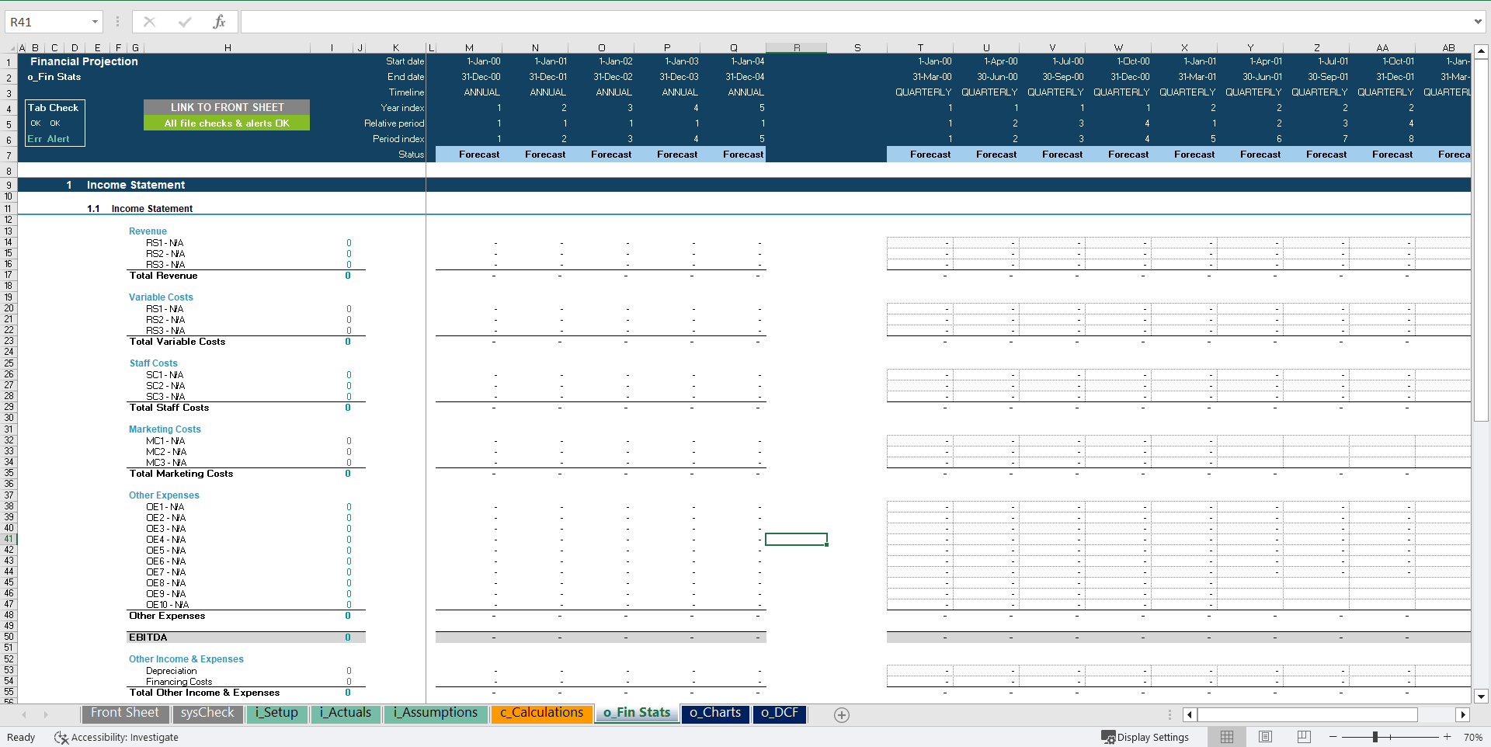This screenshot has height=747, width=1491.
Task: Open the Display Settings menu
Action: (1145, 737)
